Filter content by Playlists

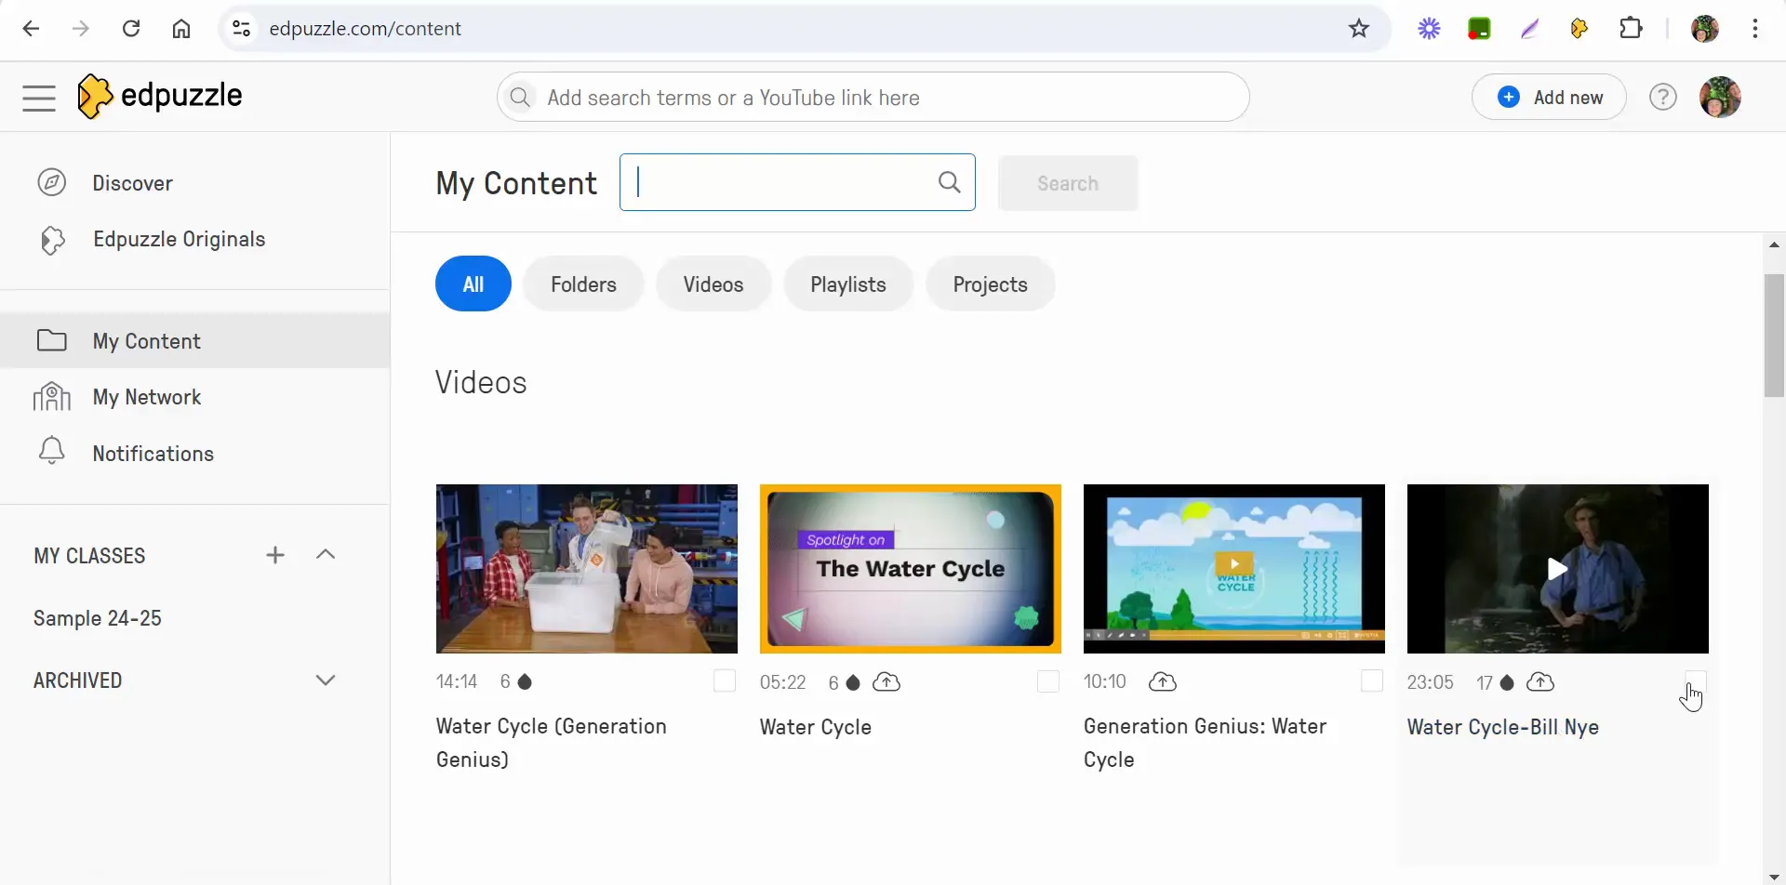(848, 284)
